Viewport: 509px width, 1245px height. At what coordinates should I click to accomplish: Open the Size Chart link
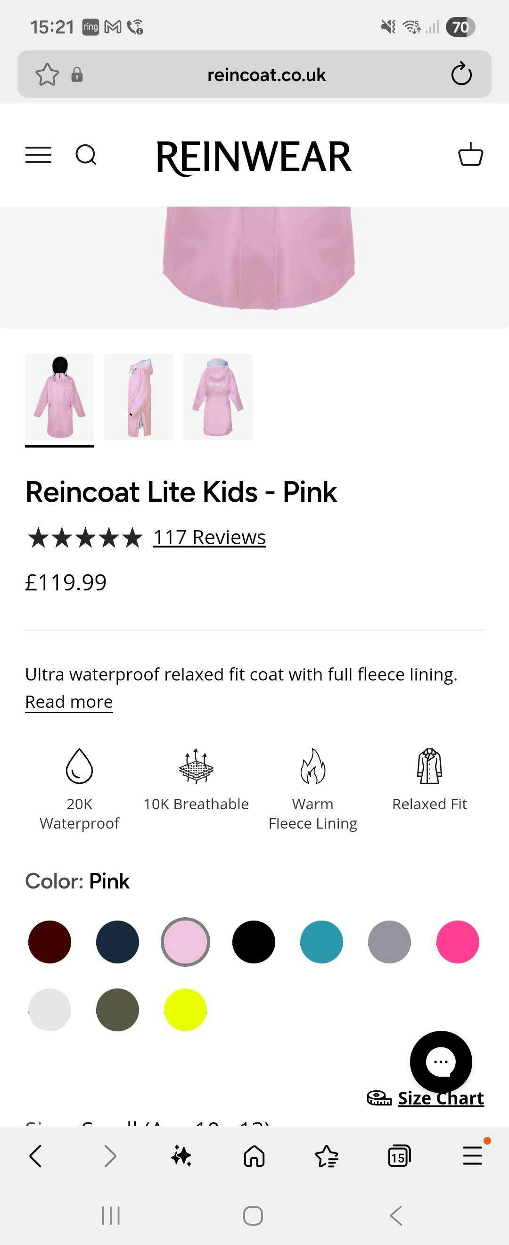pos(440,1098)
